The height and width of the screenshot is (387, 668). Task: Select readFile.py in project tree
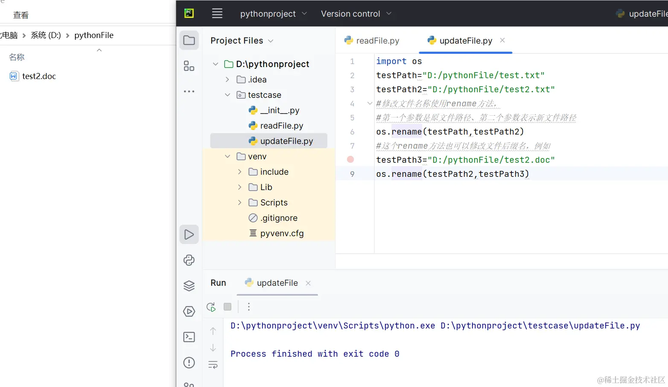point(276,126)
